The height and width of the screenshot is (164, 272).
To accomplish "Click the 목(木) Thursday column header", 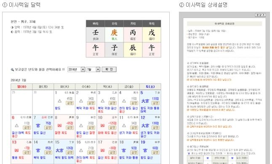I will [107, 87].
